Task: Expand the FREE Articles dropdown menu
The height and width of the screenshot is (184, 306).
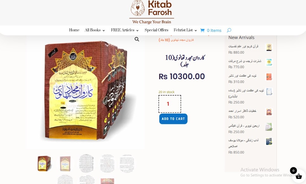Action: coord(125,30)
